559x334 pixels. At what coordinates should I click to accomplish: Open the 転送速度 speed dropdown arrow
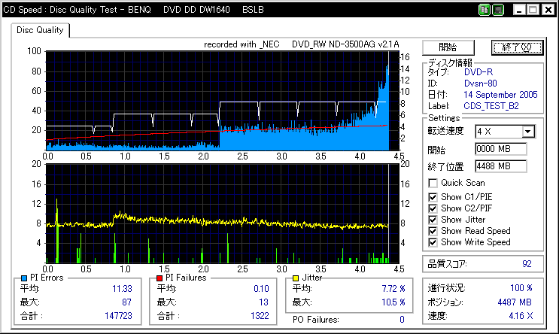coord(528,132)
